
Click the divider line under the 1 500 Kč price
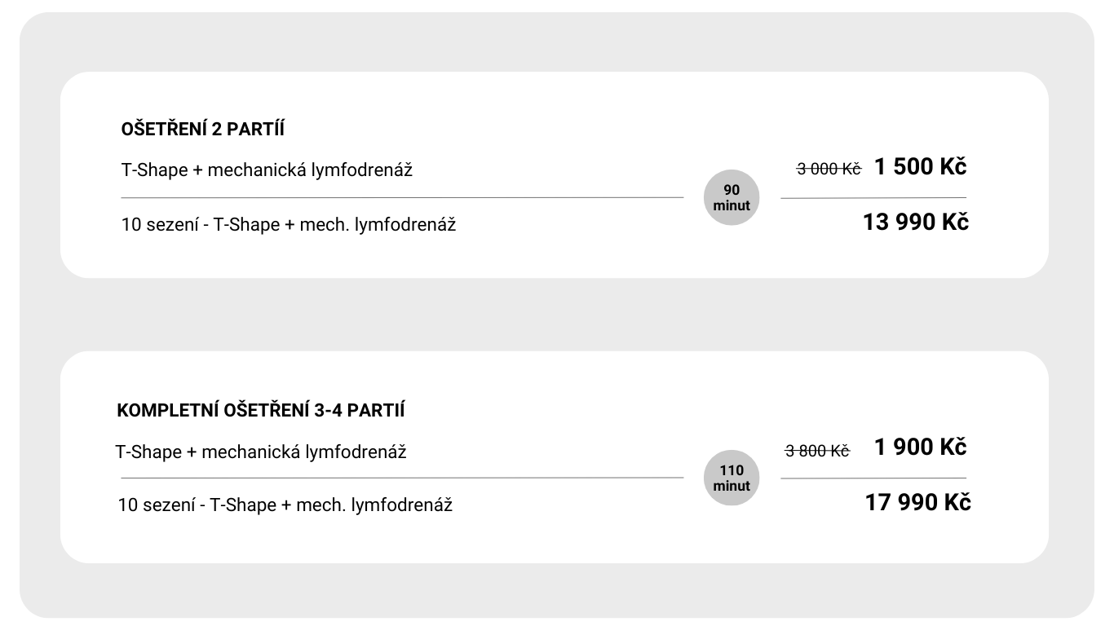pos(873,198)
